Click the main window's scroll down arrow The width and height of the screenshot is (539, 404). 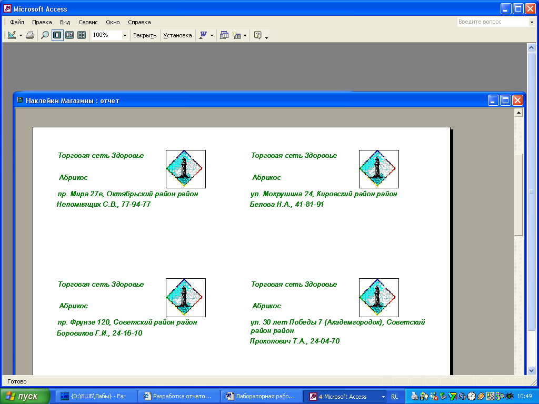[531, 371]
